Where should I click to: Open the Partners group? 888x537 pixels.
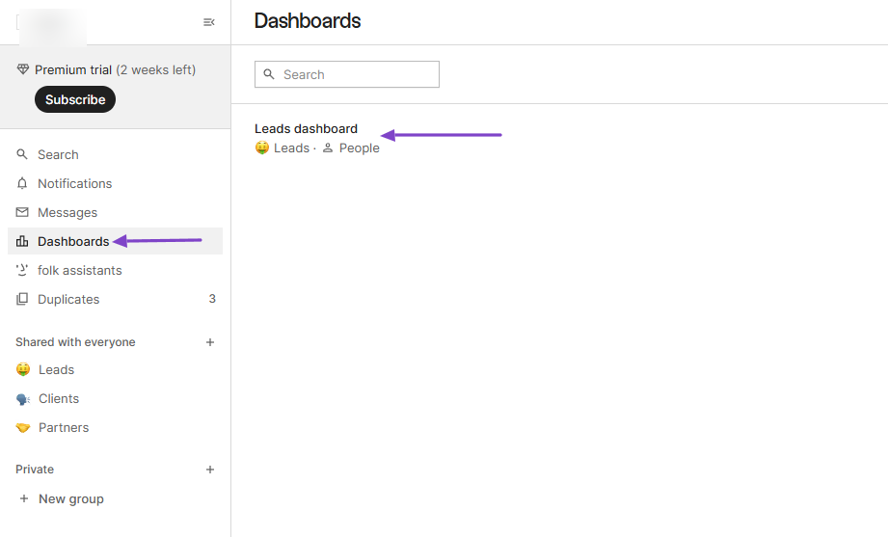115,428
